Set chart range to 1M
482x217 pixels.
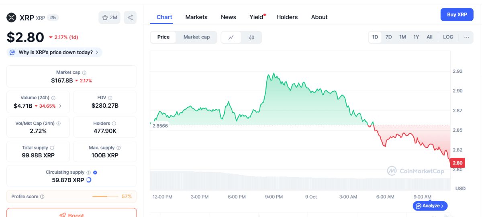coord(402,37)
